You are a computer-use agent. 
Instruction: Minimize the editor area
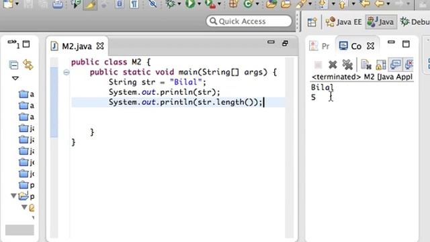pyautogui.click(x=271, y=42)
